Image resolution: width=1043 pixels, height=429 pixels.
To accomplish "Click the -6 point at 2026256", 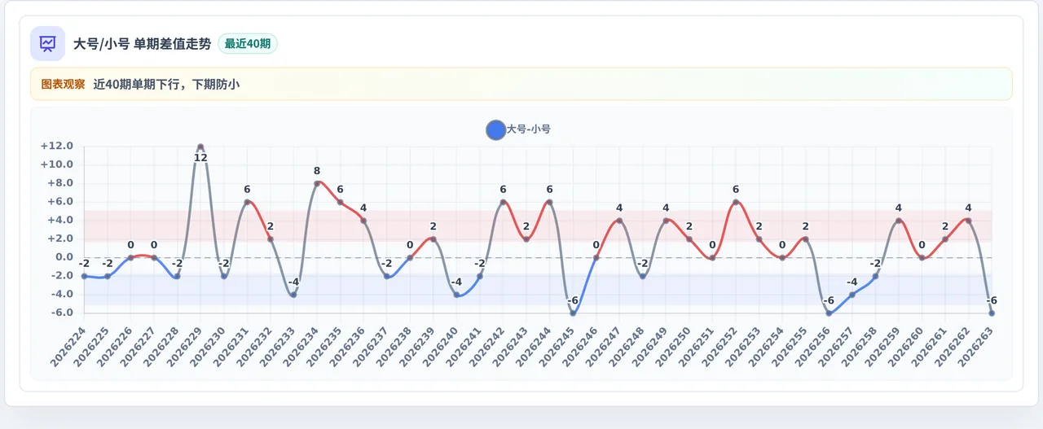I will pos(829,313).
